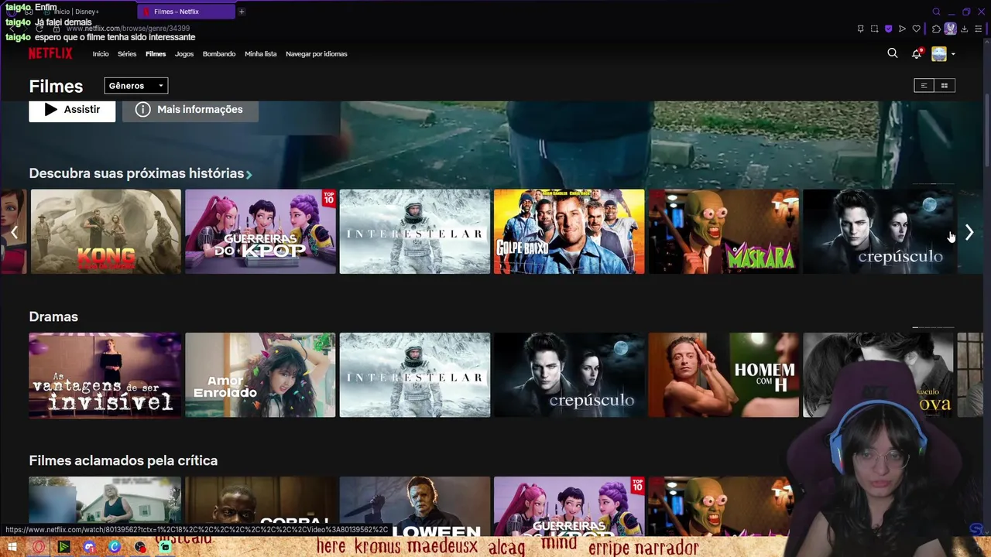Open OBS Studio in taskbar
Screen dimensions: 991x557
(139, 547)
